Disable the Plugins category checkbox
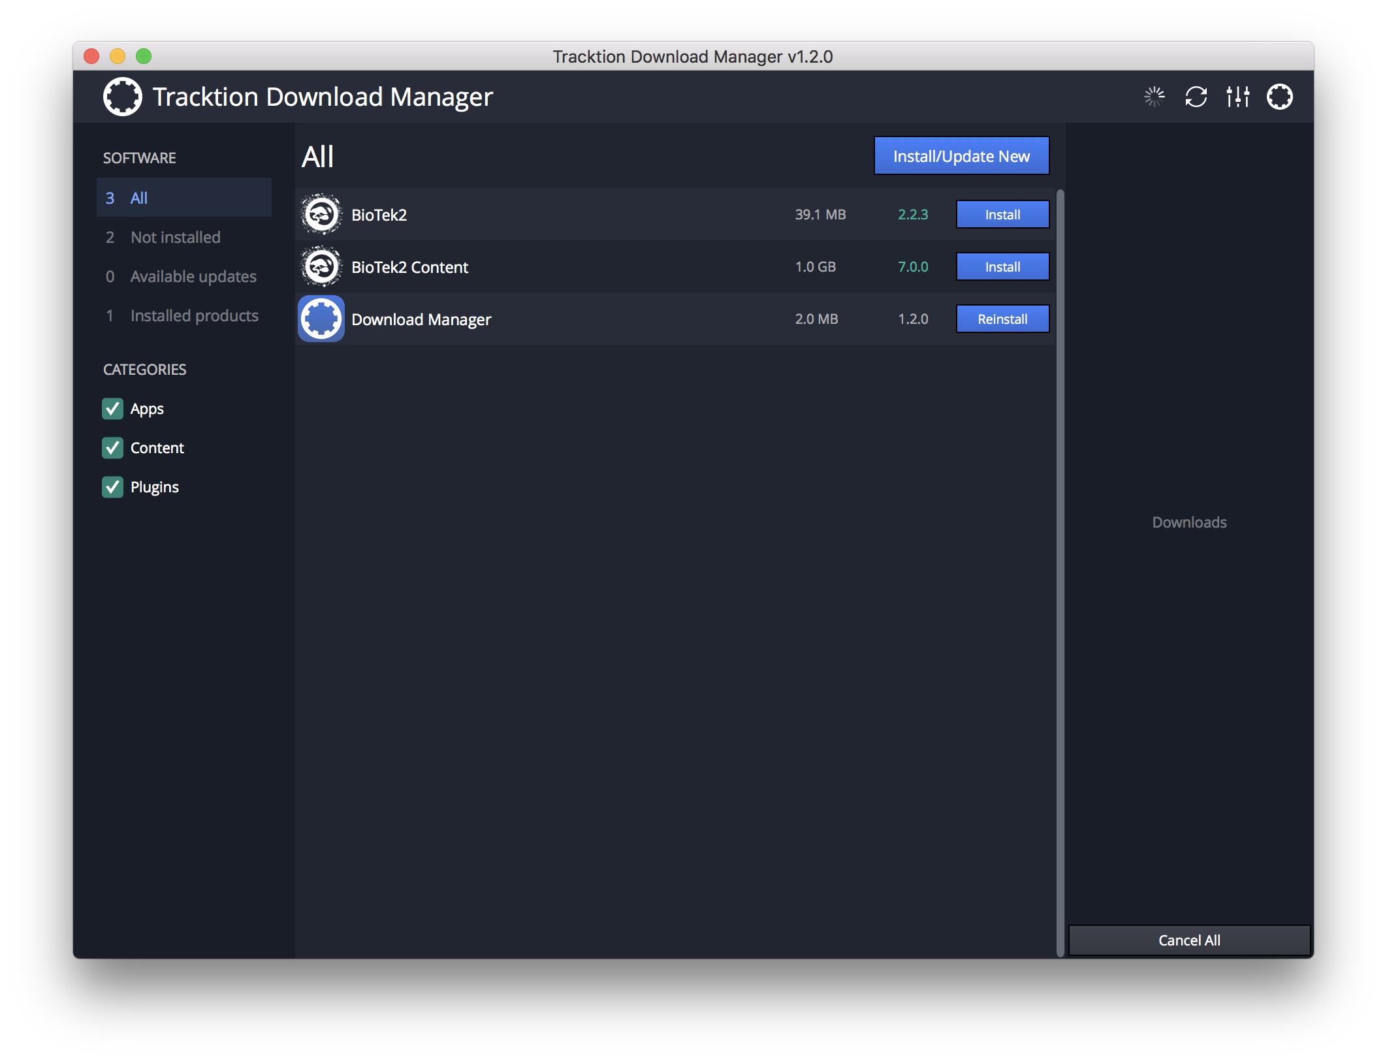This screenshot has width=1387, height=1063. tap(113, 488)
